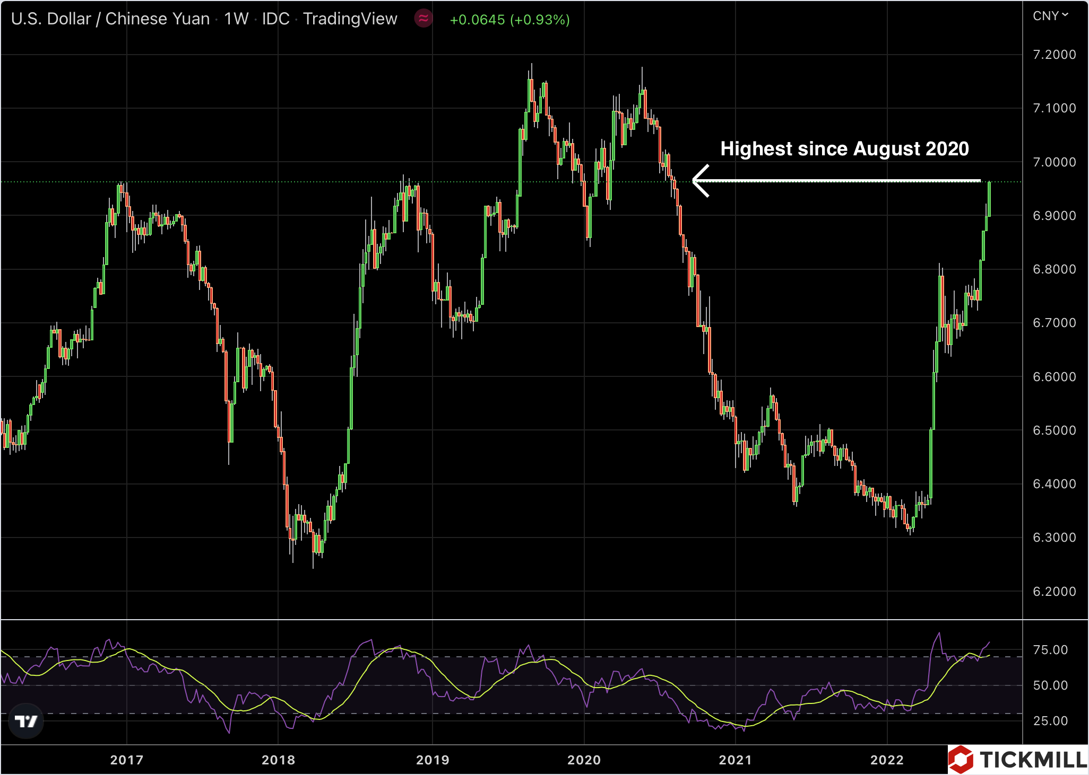Click the IDC data source label

(x=275, y=19)
